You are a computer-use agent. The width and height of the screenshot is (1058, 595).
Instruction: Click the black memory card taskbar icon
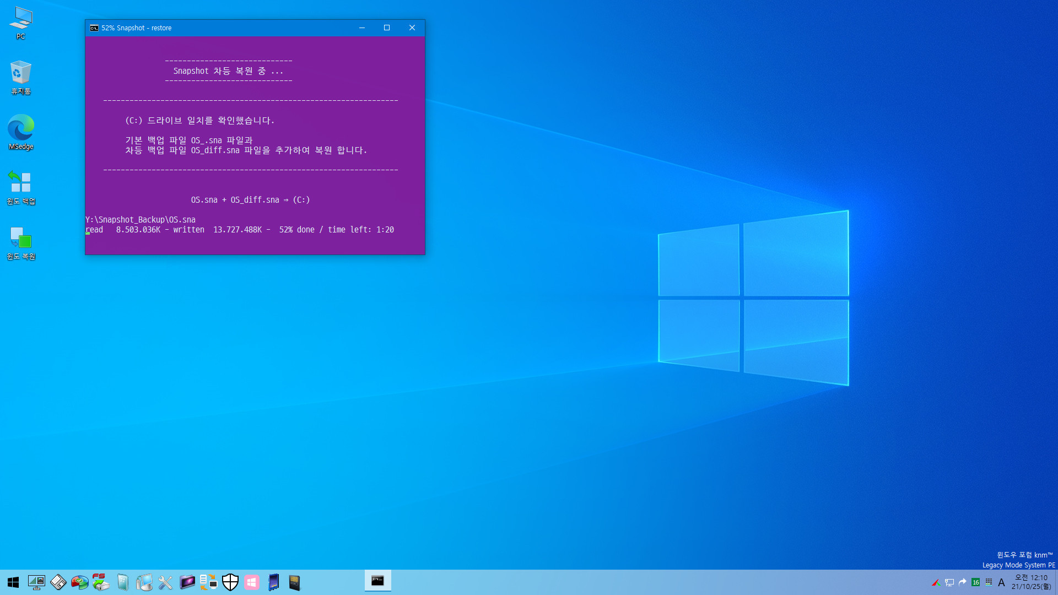tap(295, 582)
